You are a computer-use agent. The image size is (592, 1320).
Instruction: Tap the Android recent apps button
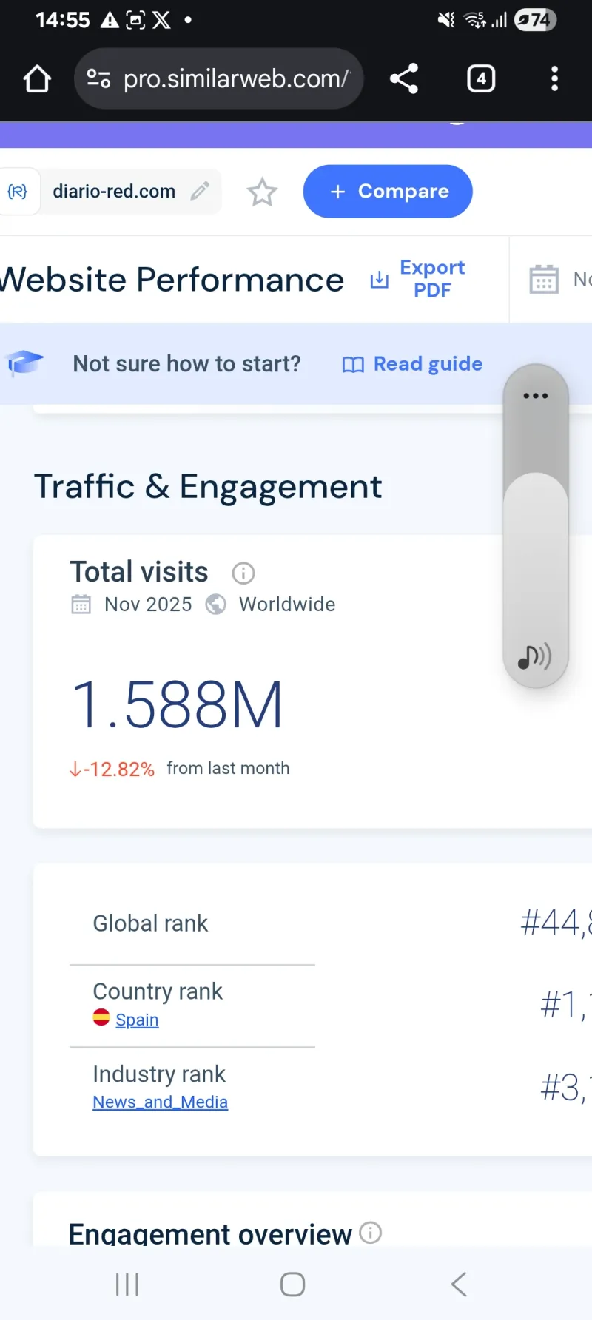127,1284
